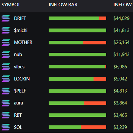Image resolution: width=133 pixels, height=133 pixels.
Task: Open the vibes token name
Action: pos(19,67)
